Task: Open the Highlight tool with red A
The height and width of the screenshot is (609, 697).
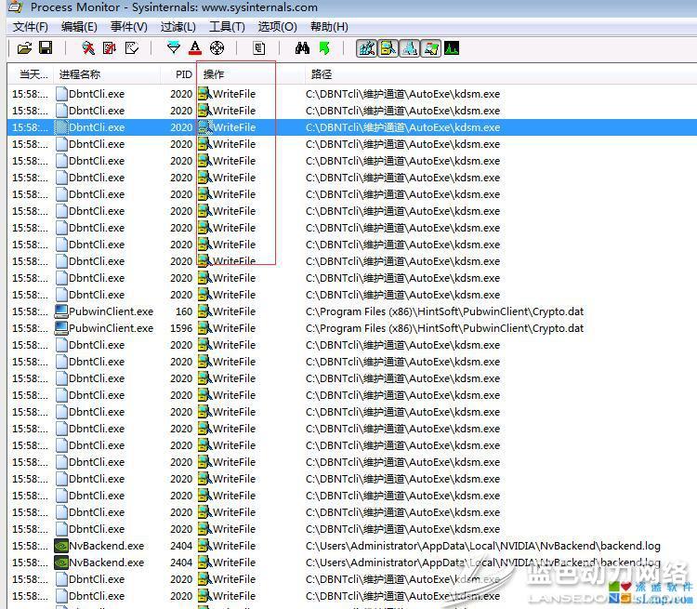Action: 195,48
